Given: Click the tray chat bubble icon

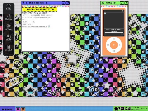Looking at the screenshot, I should (x=122, y=109).
